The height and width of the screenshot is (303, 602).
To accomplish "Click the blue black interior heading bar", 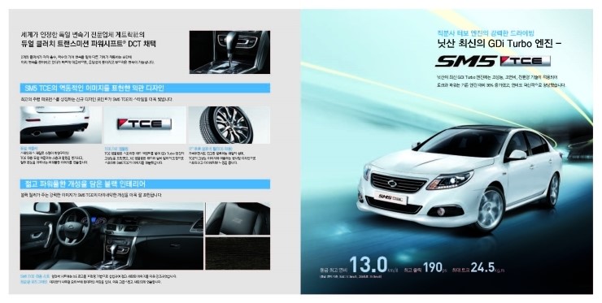I will tap(145, 184).
